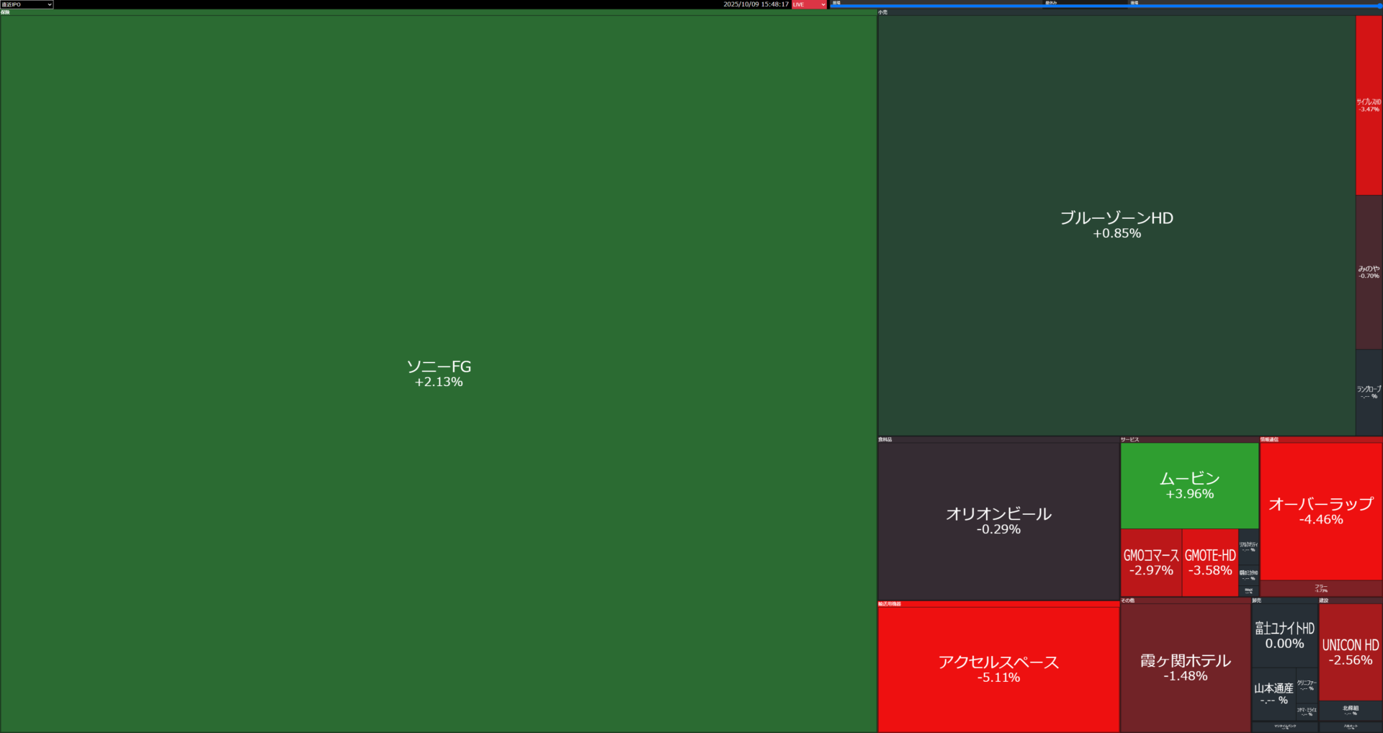Select the サイプレスHD tile
1383x733 pixels.
(1369, 105)
